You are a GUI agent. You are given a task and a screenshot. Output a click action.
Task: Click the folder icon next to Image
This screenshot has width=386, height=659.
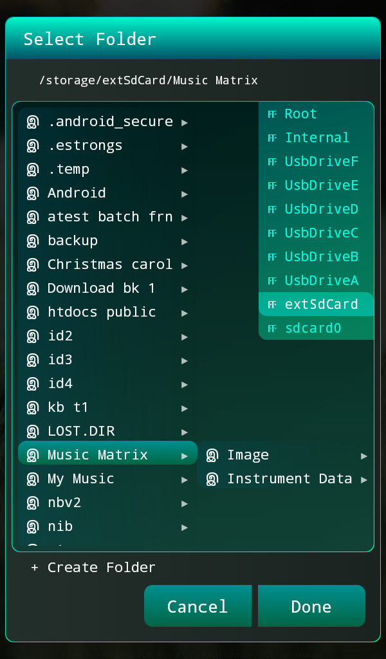click(212, 456)
